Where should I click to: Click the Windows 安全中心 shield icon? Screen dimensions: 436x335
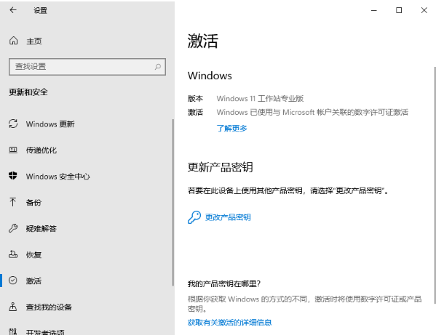13,176
